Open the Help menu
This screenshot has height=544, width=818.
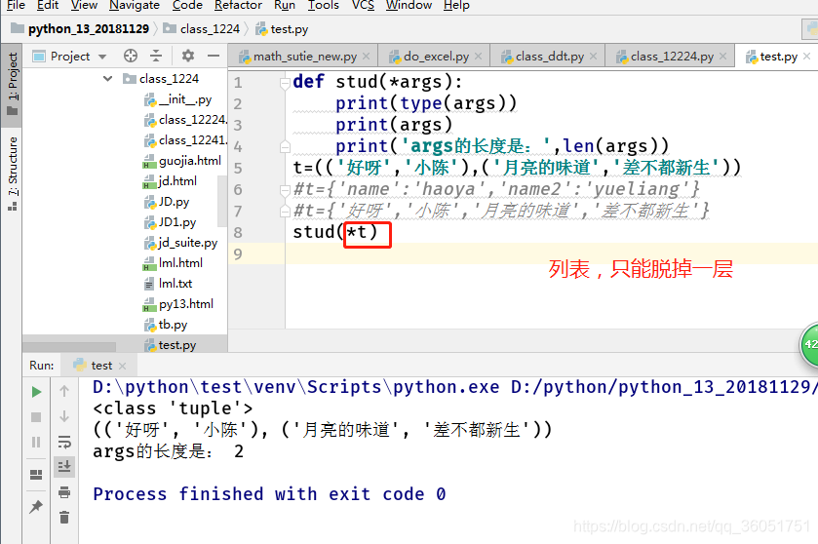pyautogui.click(x=456, y=5)
